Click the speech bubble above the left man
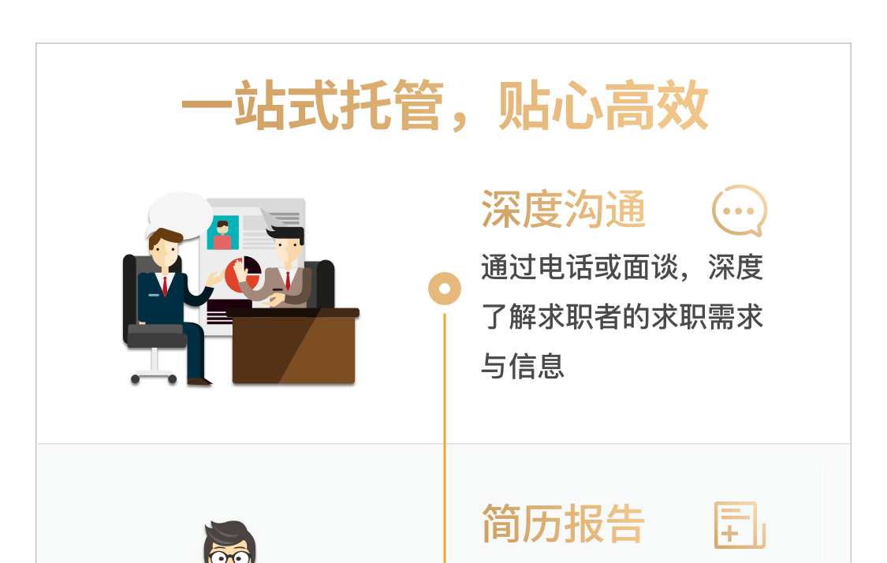 tap(180, 215)
